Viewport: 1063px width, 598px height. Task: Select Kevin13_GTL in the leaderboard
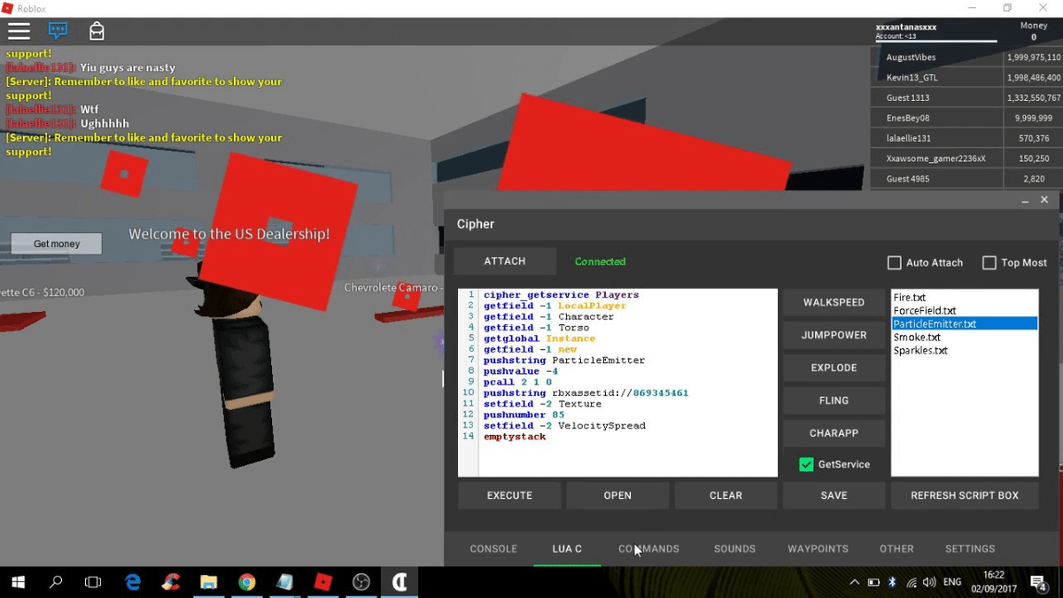click(936, 77)
